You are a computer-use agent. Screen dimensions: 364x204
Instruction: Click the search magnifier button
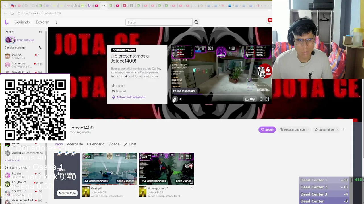pos(196,22)
